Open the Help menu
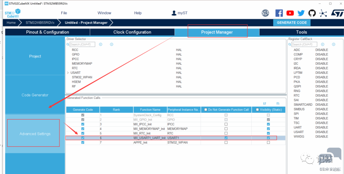 138,13
